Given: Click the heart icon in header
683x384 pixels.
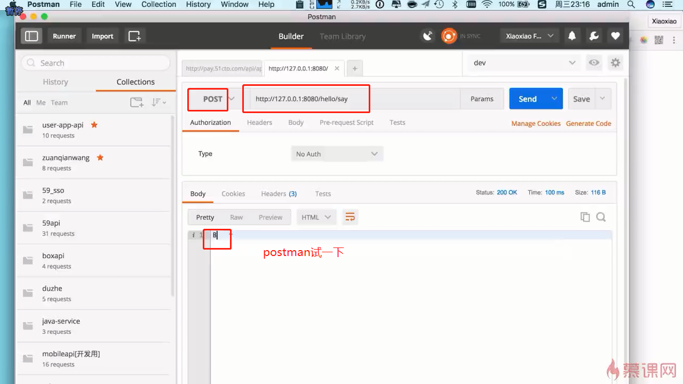Looking at the screenshot, I should click(x=615, y=36).
